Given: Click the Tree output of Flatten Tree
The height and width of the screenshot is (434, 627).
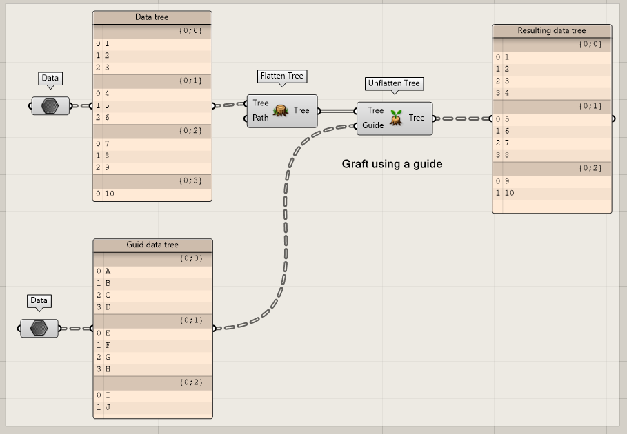Looking at the screenshot, I should point(301,110).
